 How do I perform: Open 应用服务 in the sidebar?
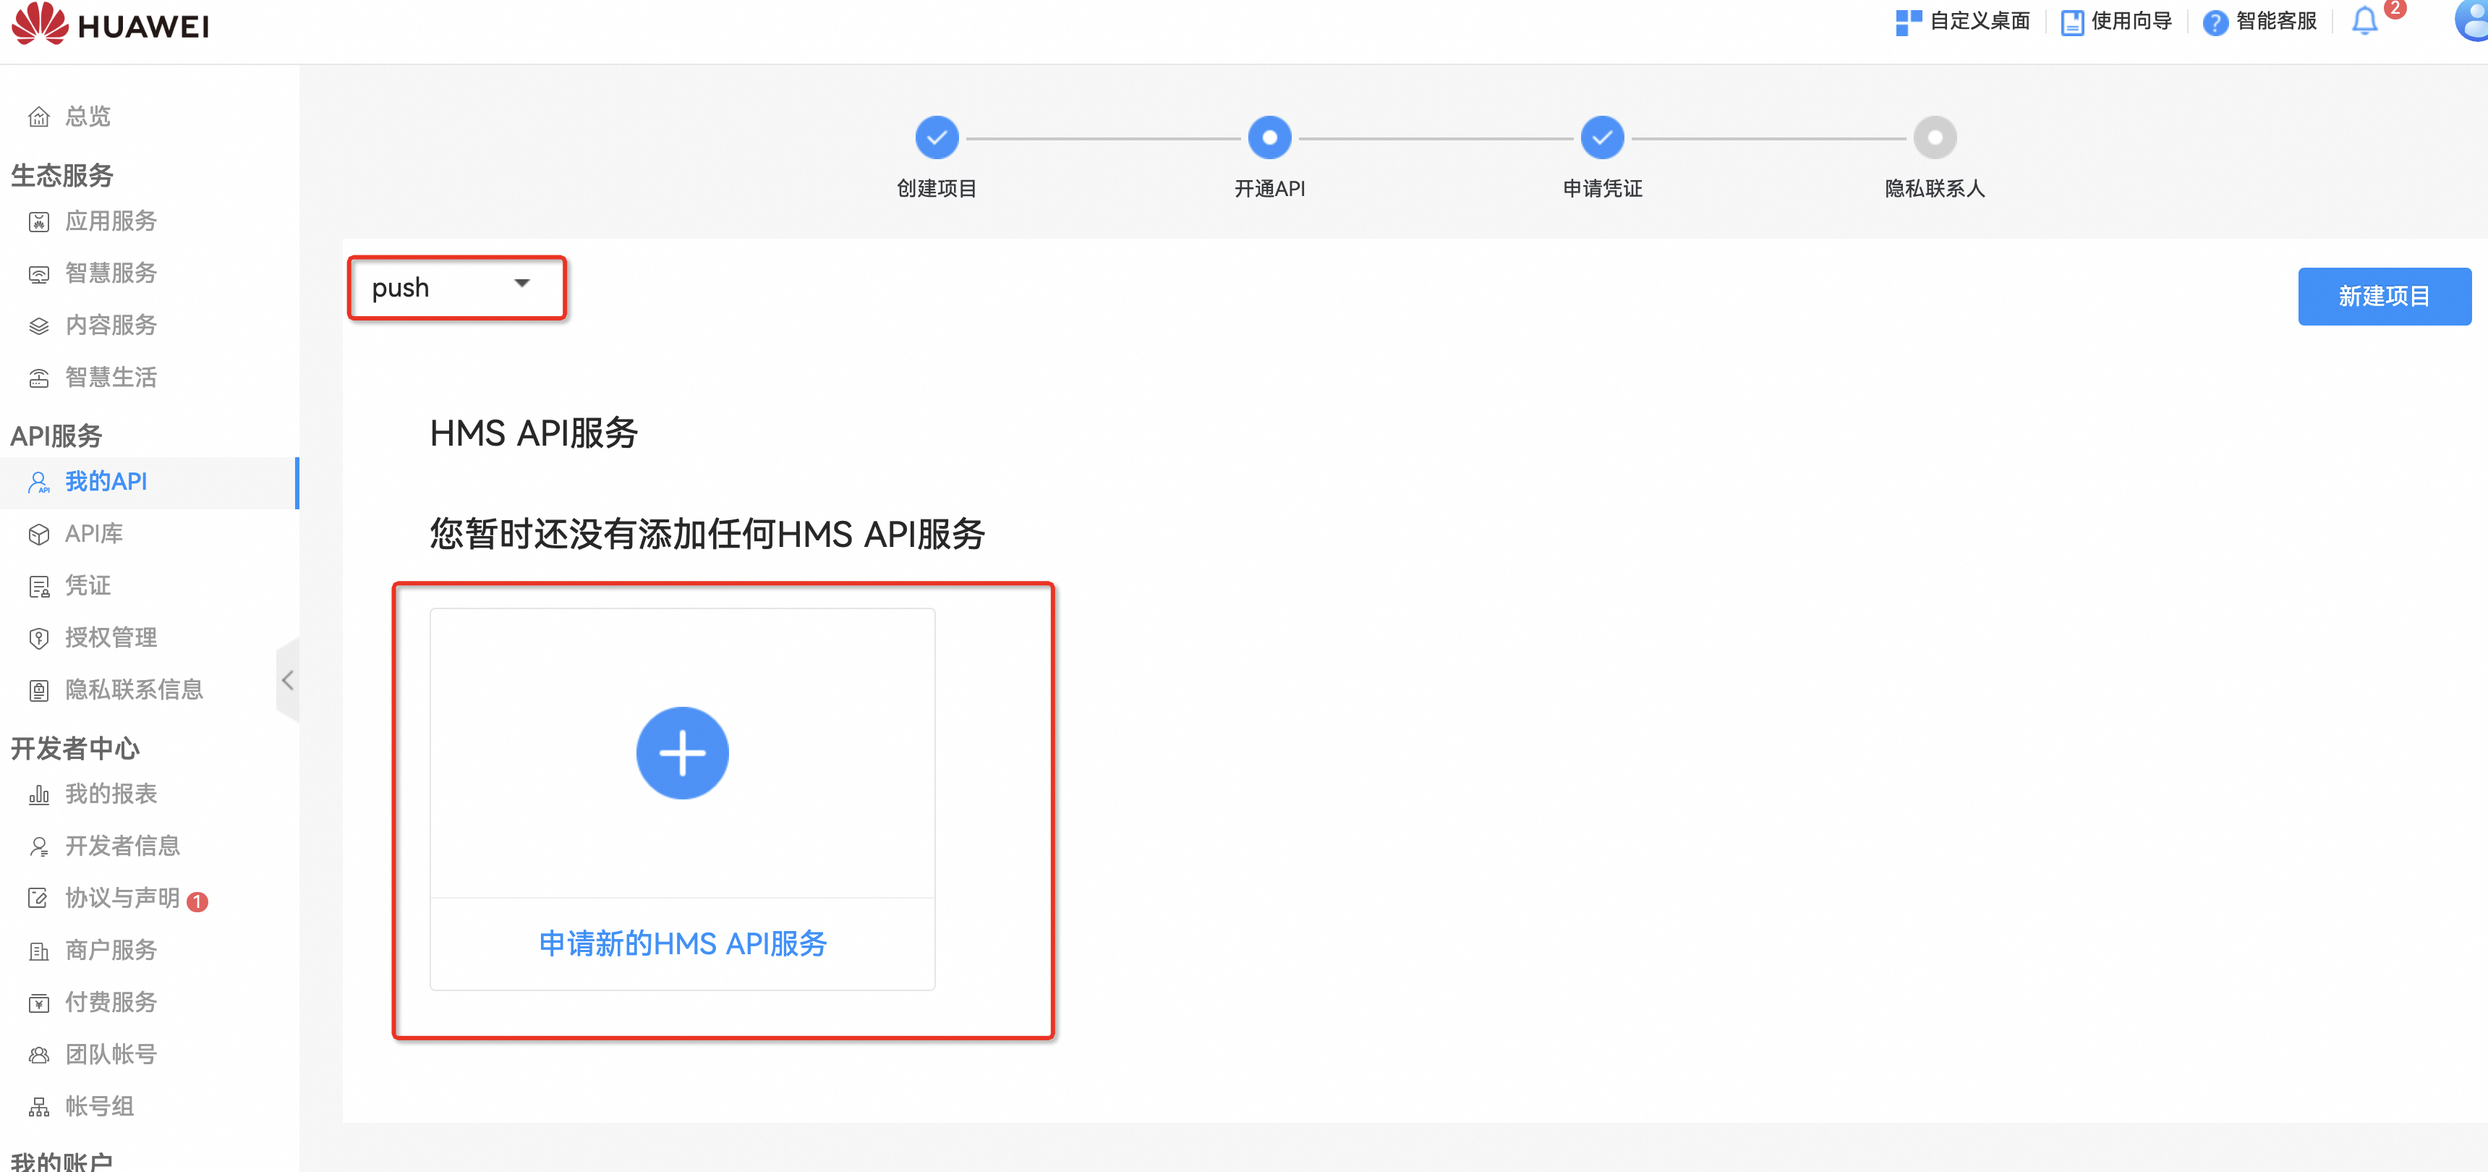click(x=111, y=221)
